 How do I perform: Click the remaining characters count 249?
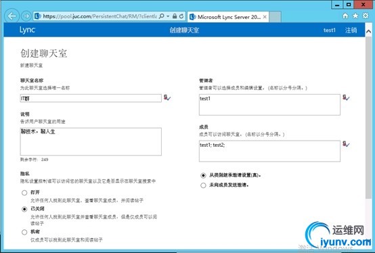[45, 160]
